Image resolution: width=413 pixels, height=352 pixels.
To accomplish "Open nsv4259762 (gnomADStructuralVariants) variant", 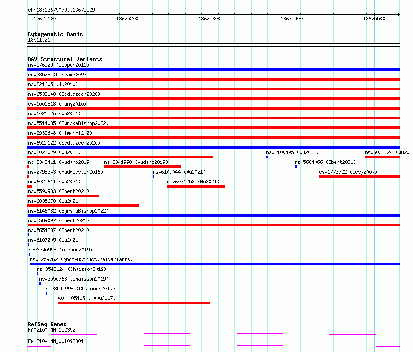I will click(81, 259).
